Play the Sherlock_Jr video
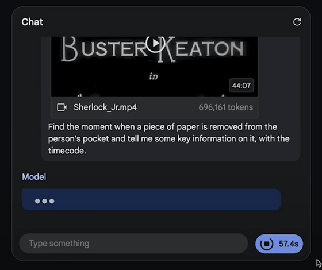 tap(155, 44)
